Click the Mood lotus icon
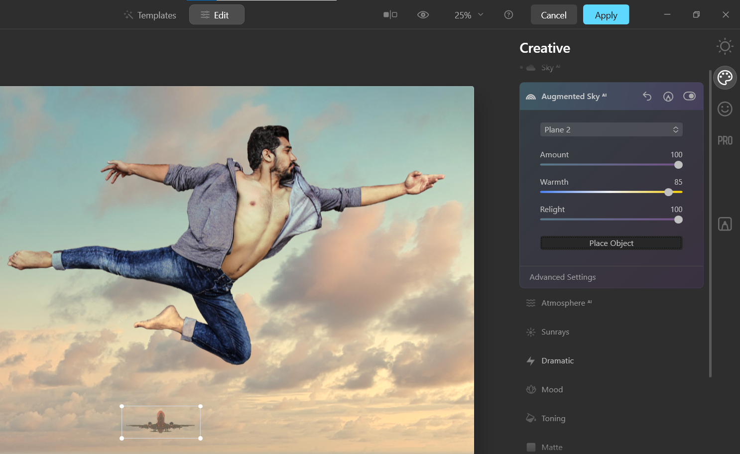 click(x=531, y=389)
